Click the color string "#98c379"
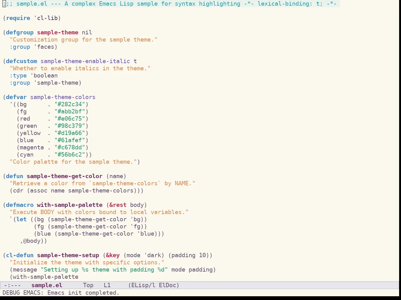This screenshot has width=401, height=300. click(x=70, y=126)
